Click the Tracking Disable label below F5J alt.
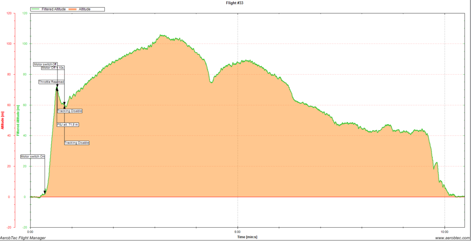The width and height of the screenshot is (471, 241). (76, 143)
